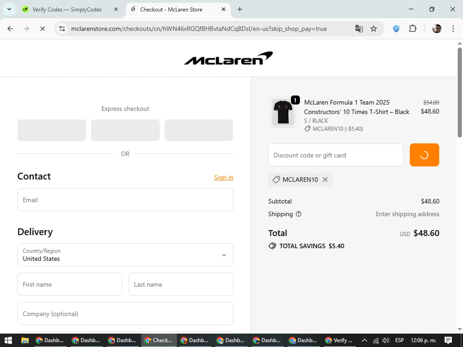The width and height of the screenshot is (463, 347).
Task: Open the Bitwarden shield extension
Action: tap(396, 29)
